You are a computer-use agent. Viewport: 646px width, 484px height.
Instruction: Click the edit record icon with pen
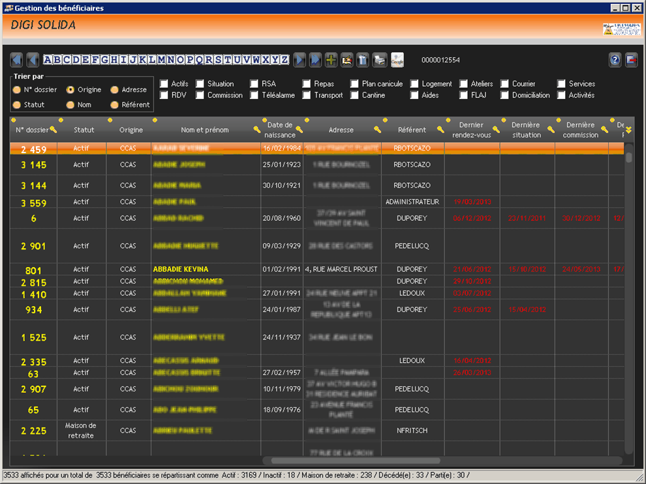click(347, 60)
